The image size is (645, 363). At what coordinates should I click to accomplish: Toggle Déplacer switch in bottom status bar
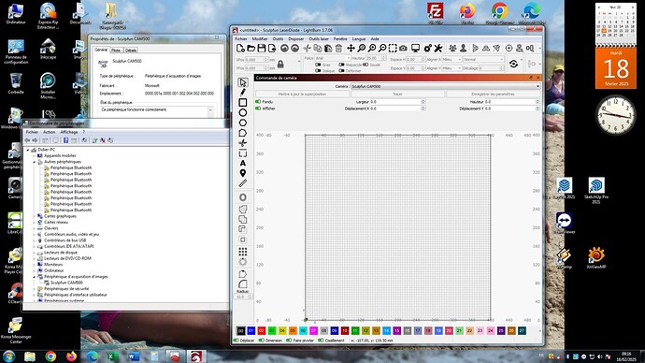pos(236,341)
